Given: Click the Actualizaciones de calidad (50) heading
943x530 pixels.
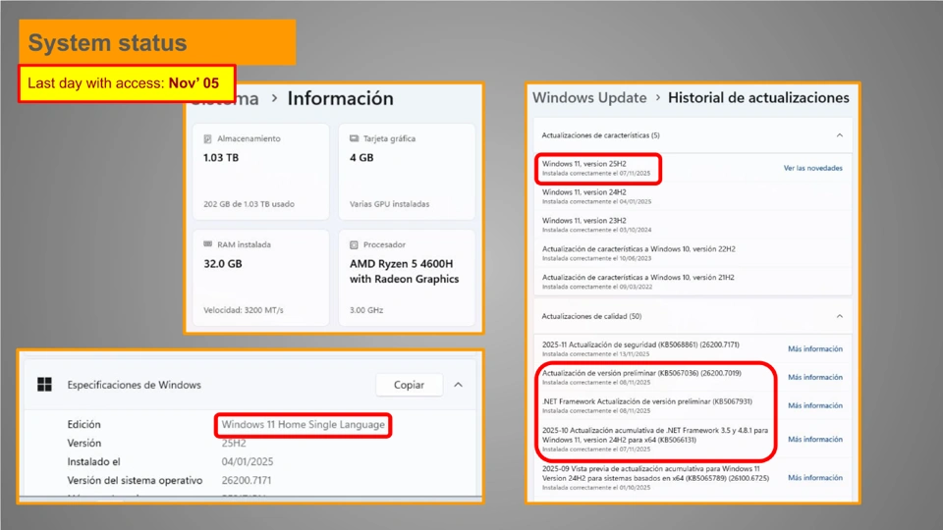Looking at the screenshot, I should click(591, 317).
